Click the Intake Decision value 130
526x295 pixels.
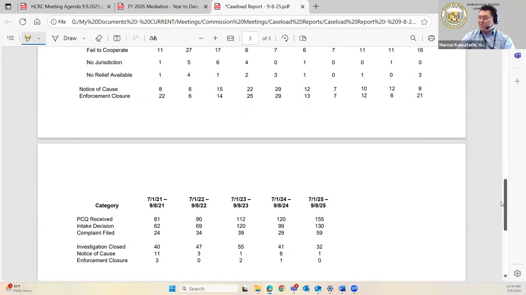(x=319, y=226)
